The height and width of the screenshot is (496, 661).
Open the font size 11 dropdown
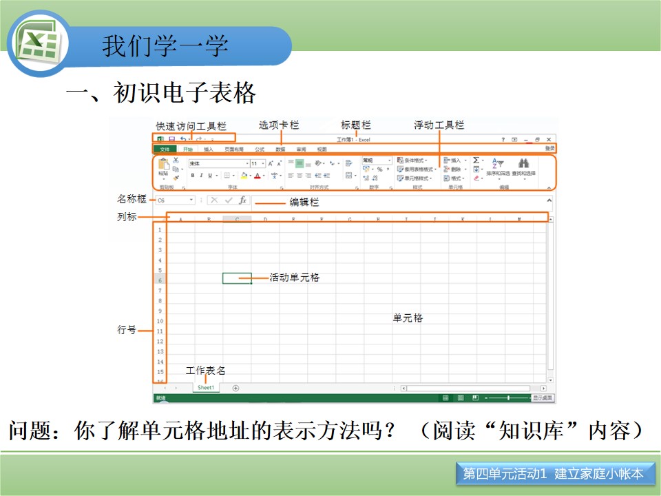[258, 163]
